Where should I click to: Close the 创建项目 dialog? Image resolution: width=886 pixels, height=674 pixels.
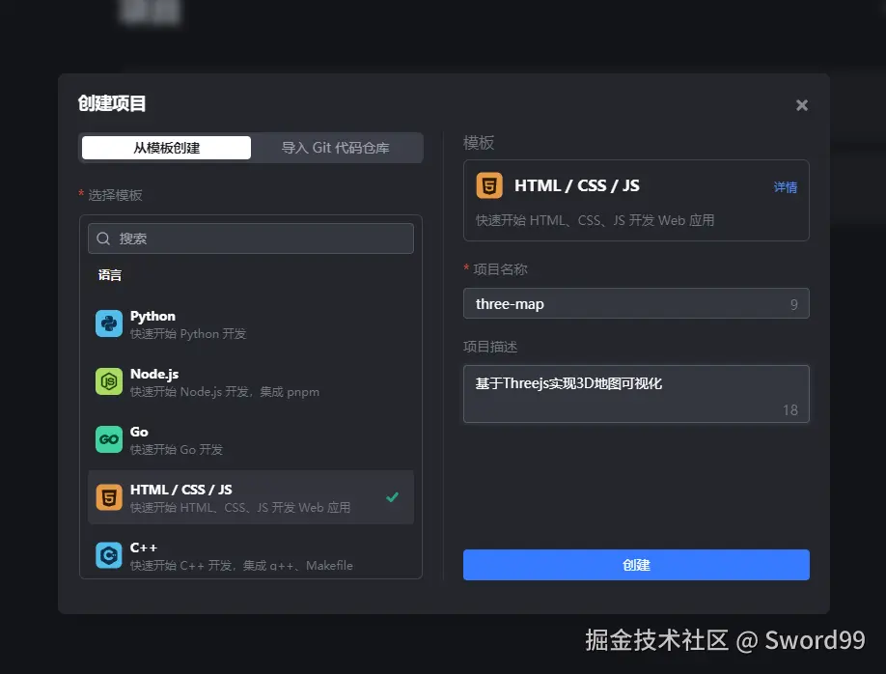tap(802, 105)
